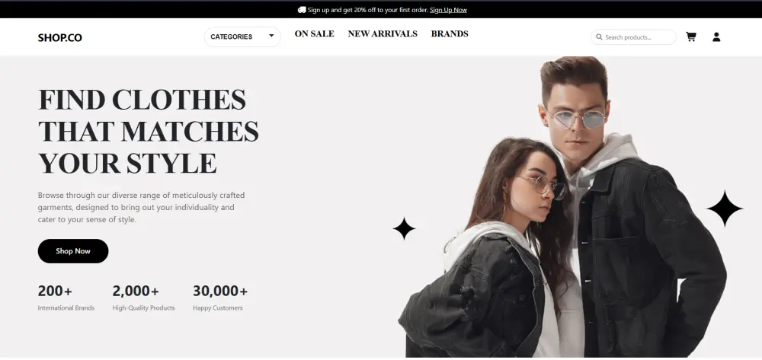This screenshot has height=360, width=762.
Task: Expand the Categories dropdown arrow
Action: [271, 36]
